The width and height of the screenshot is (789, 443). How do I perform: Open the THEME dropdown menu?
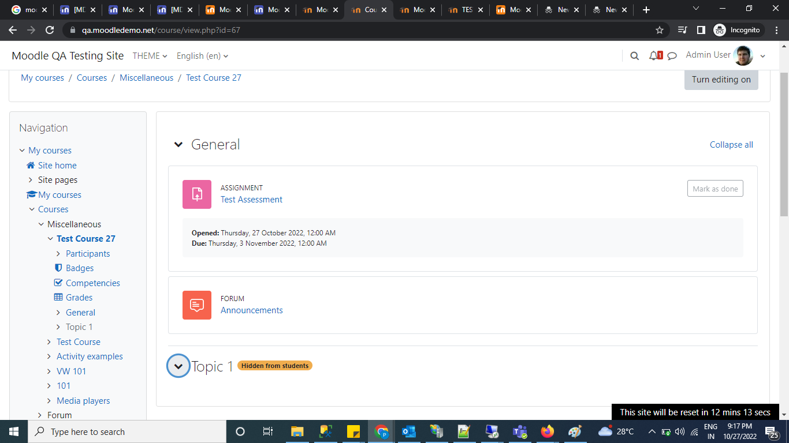[x=150, y=56]
